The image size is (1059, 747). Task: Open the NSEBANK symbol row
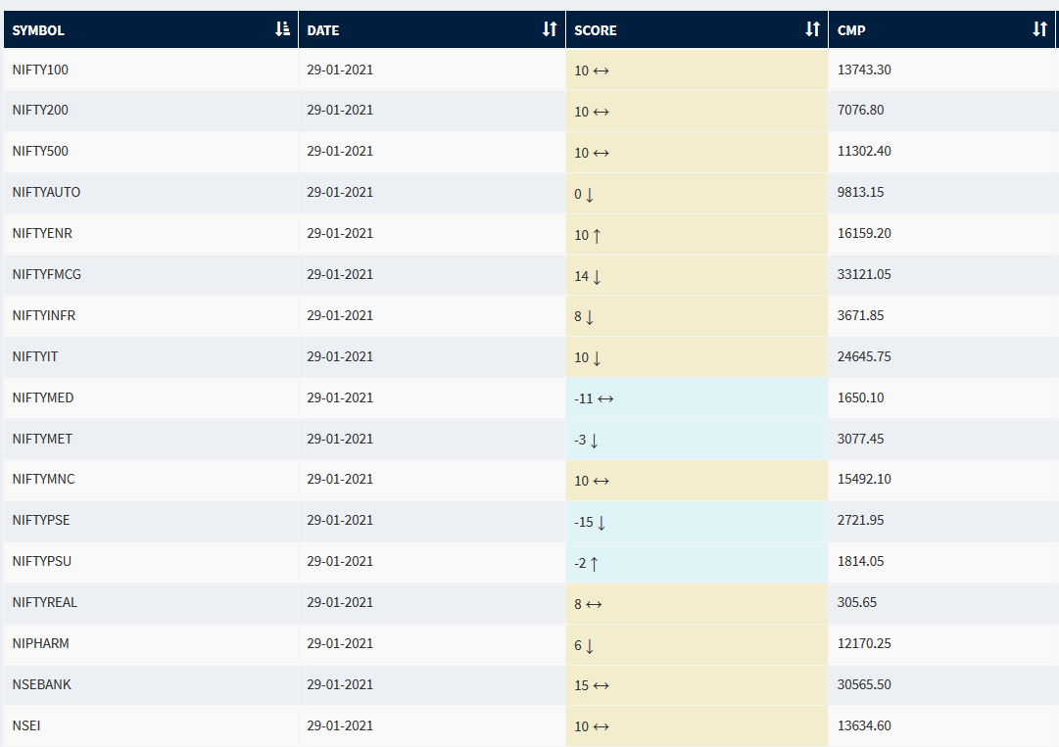tap(41, 684)
